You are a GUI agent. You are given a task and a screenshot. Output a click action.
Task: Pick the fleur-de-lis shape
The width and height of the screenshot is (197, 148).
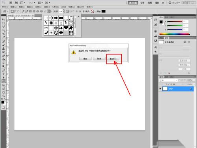pos(56,28)
